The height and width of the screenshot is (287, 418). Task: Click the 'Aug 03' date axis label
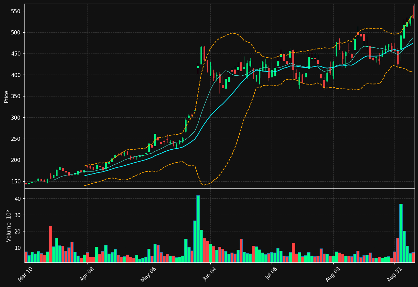click(x=333, y=274)
